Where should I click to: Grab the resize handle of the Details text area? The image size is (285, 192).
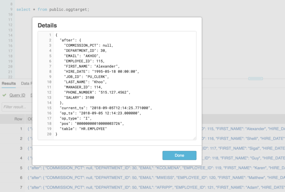coord(194,138)
